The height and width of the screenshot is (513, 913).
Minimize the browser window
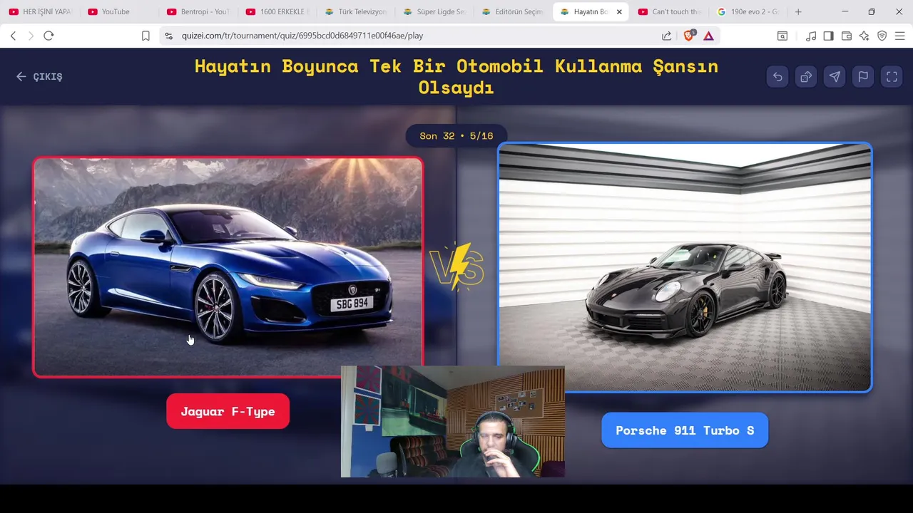coord(845,11)
